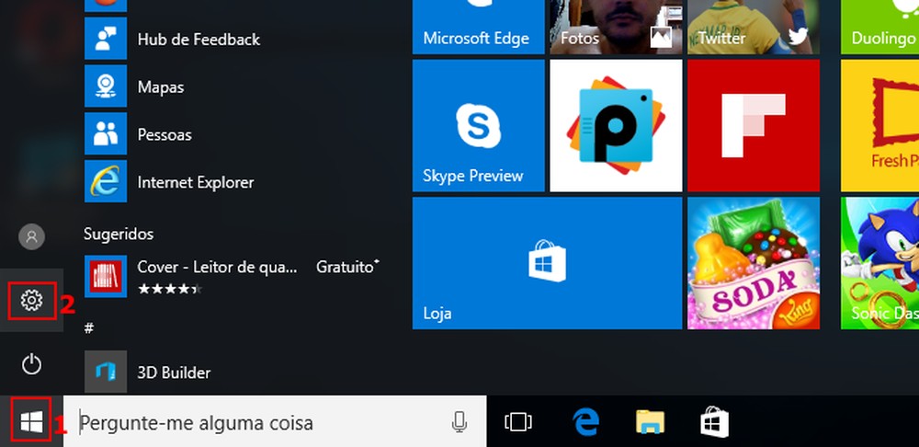Launch Candy Crush Soda tile

754,263
